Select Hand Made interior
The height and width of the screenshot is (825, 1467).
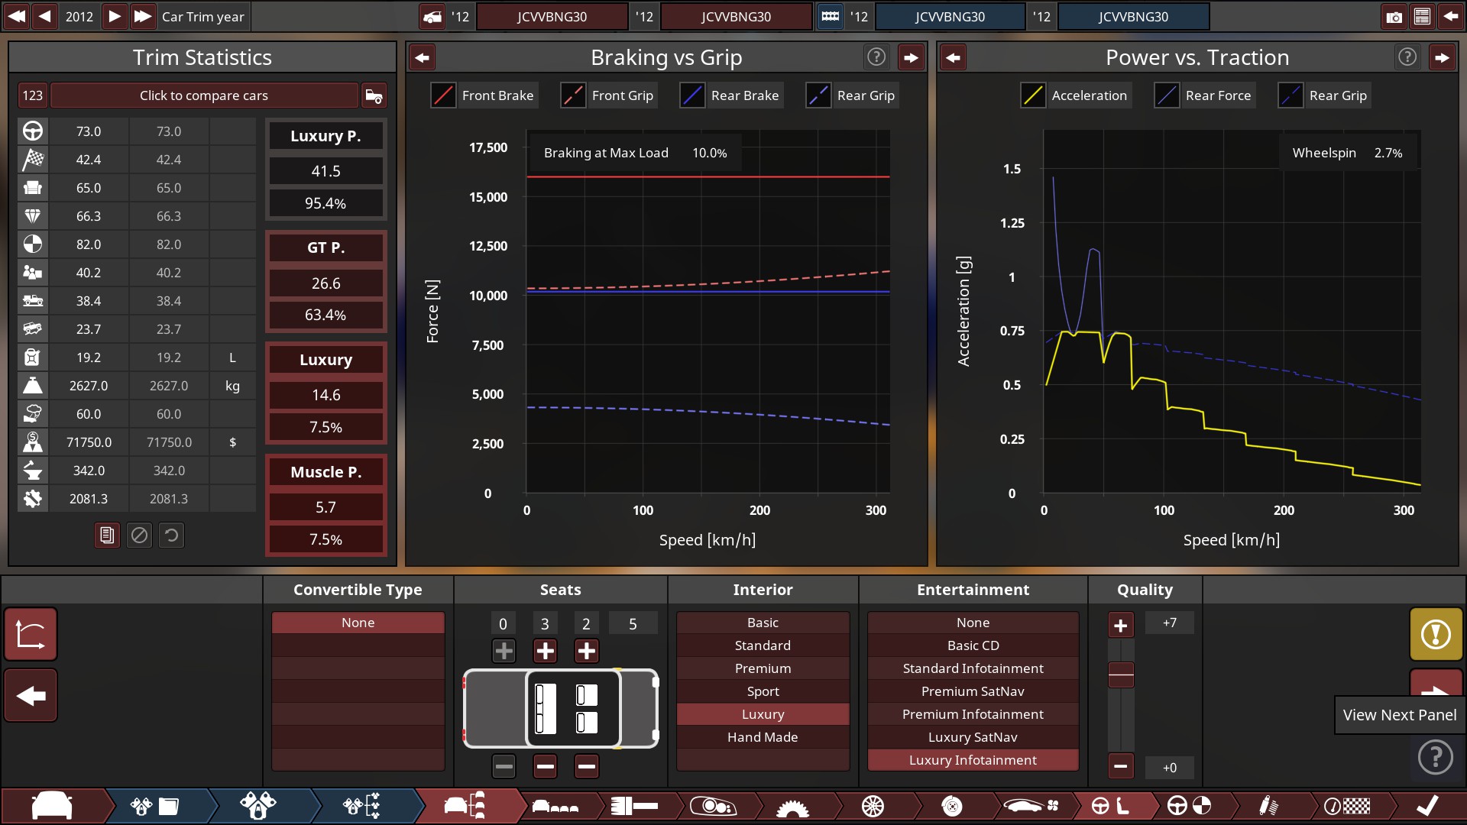[762, 737]
